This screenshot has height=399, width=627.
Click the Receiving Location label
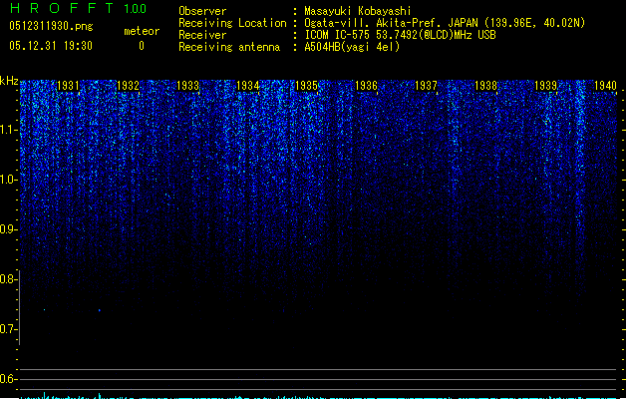[x=232, y=23]
